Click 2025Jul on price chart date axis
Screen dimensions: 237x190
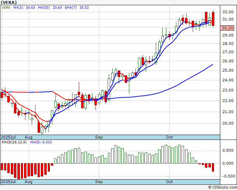(8, 137)
